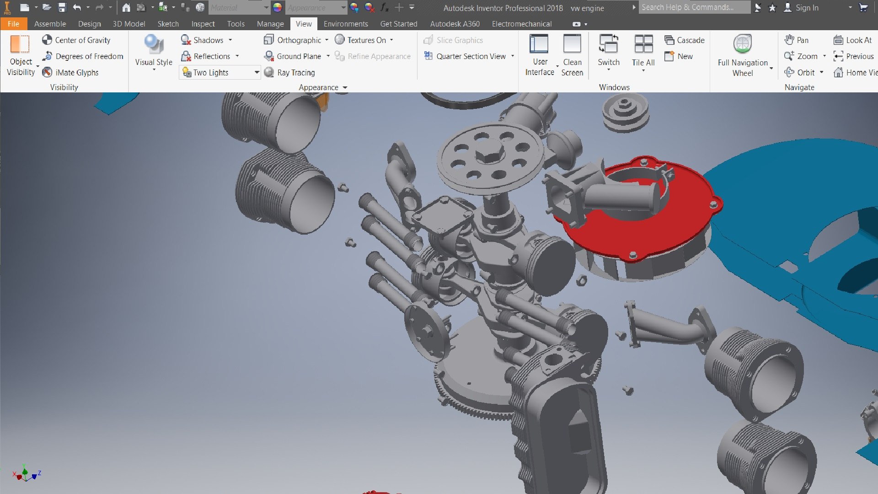Open the Two Lights lighting style dropdown
The height and width of the screenshot is (494, 878).
pyautogui.click(x=220, y=72)
